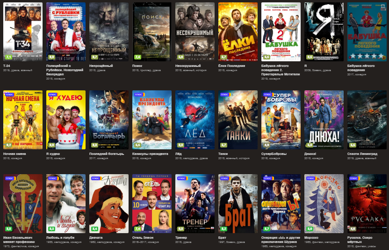Screen dimensions: 389x250
Task: Click the rating badge on Непрощённый poster
Action: click(x=94, y=57)
